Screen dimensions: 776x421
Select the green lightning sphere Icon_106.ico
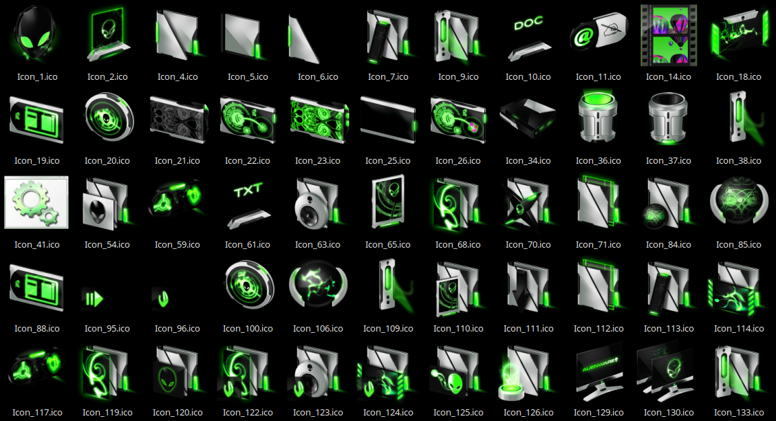click(317, 287)
